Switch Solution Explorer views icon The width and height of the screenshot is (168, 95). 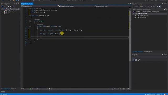pyautogui.click(x=141, y=7)
